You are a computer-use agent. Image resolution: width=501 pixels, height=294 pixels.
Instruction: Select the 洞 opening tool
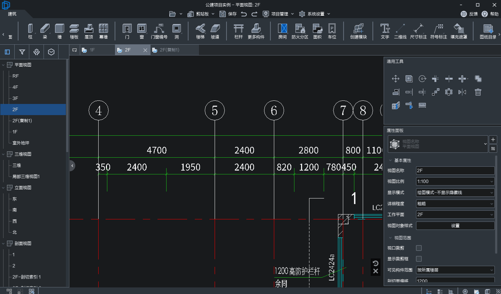point(177,31)
